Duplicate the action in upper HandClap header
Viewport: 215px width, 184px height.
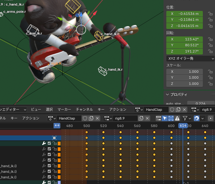[178, 110]
